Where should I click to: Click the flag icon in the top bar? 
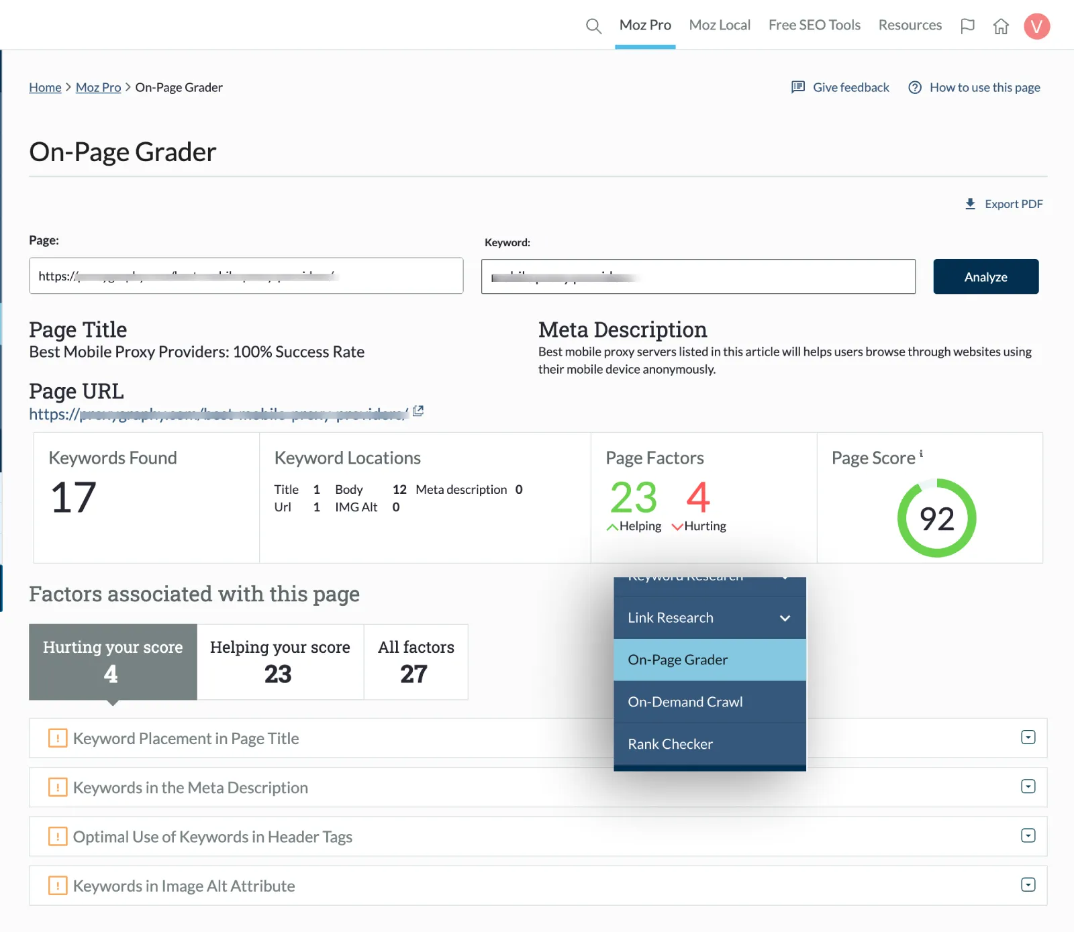pos(967,25)
